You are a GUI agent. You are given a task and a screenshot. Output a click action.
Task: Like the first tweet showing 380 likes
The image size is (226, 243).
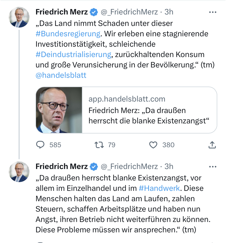(x=153, y=145)
